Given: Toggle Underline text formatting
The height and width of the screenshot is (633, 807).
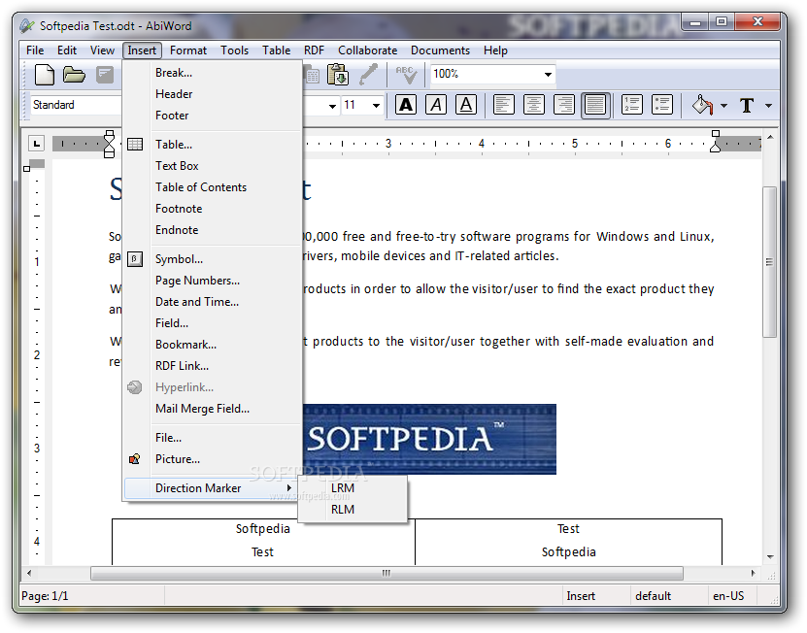Looking at the screenshot, I should pos(466,105).
